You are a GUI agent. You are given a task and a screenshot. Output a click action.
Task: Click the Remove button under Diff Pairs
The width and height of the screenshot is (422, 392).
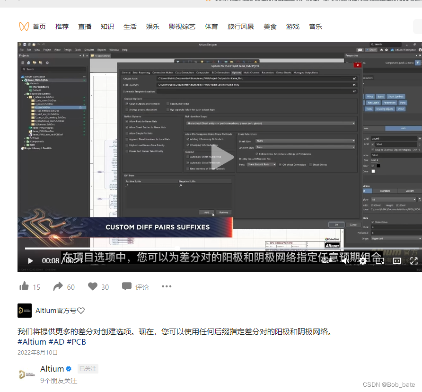223,212
